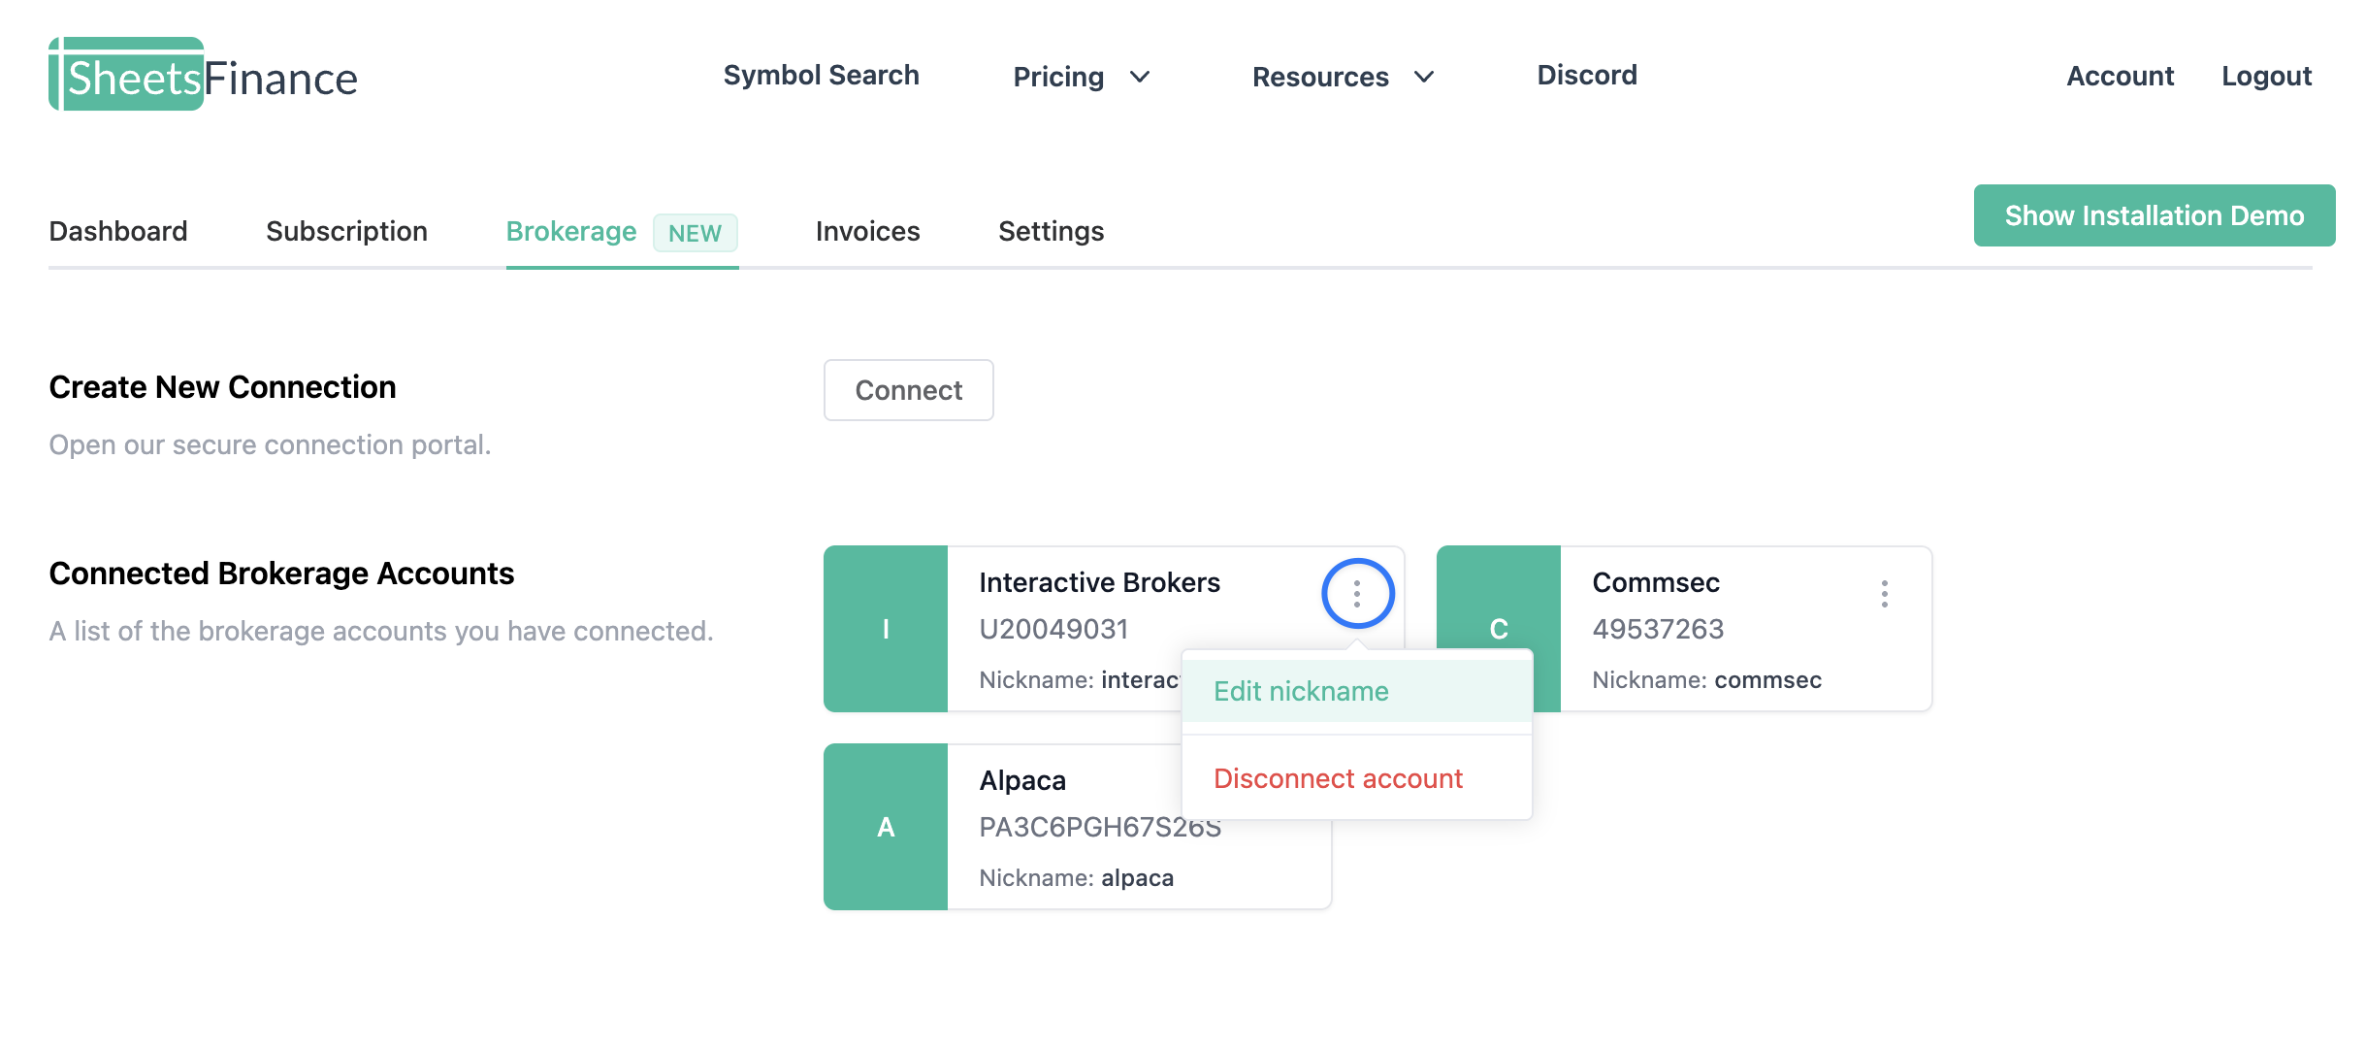Screen dimensions: 2365x1050
Task: Open the Discord link
Action: 1587,75
